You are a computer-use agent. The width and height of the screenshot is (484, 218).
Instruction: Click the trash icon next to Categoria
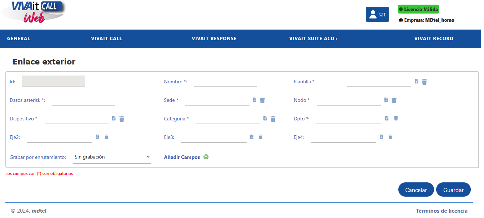click(x=273, y=119)
